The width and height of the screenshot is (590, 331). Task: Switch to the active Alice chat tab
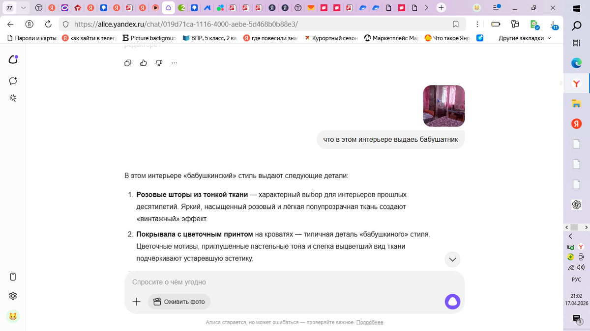click(x=168, y=8)
